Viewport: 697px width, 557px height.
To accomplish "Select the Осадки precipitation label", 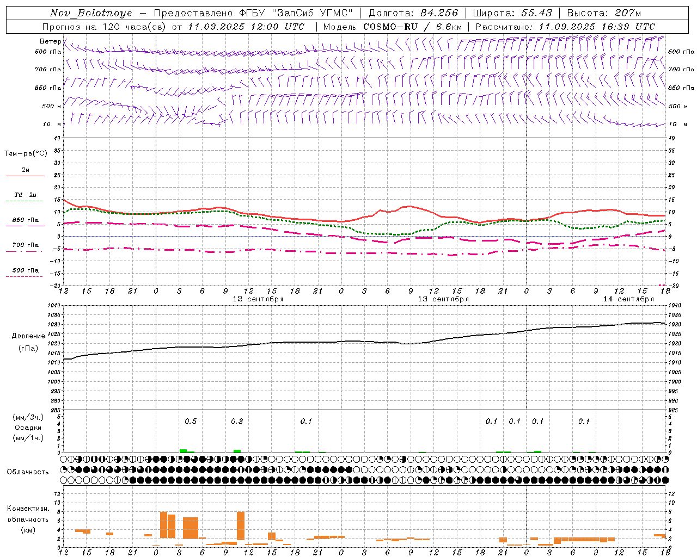I will 28,428.
